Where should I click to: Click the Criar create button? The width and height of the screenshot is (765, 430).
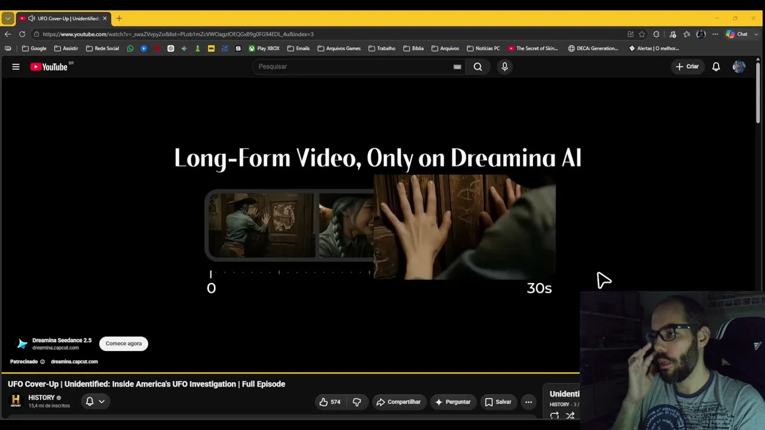687,67
